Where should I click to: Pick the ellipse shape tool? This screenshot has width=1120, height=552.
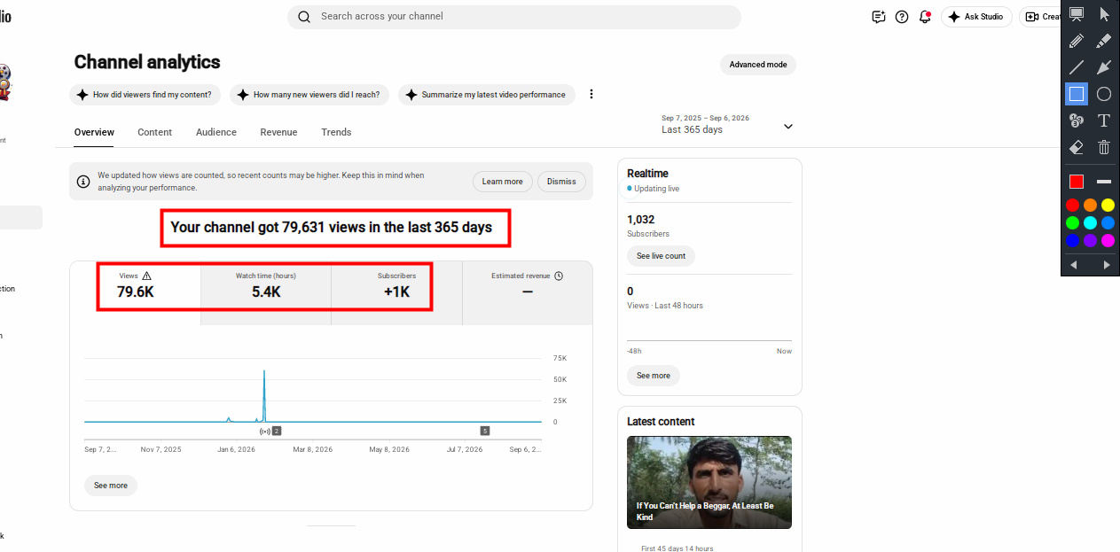tap(1104, 94)
